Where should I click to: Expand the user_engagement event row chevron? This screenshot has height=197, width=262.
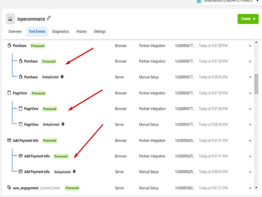click(x=250, y=188)
